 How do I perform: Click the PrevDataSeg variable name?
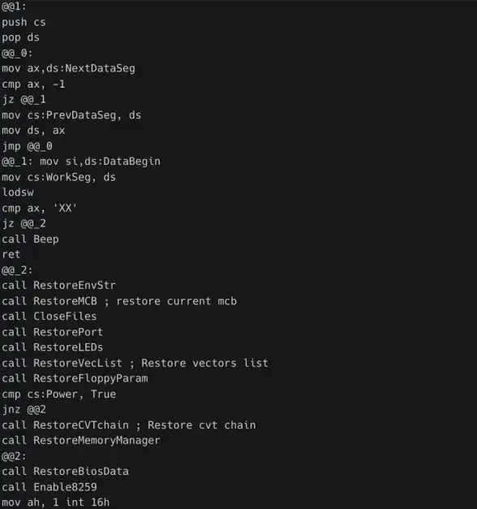click(x=81, y=115)
